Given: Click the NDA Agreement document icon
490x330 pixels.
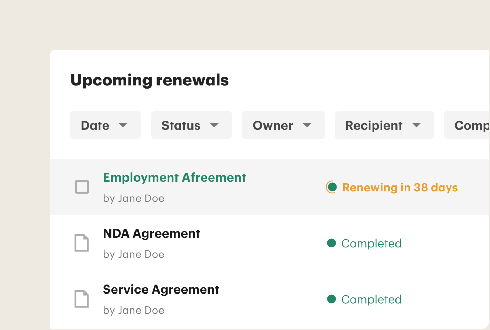Looking at the screenshot, I should [82, 243].
